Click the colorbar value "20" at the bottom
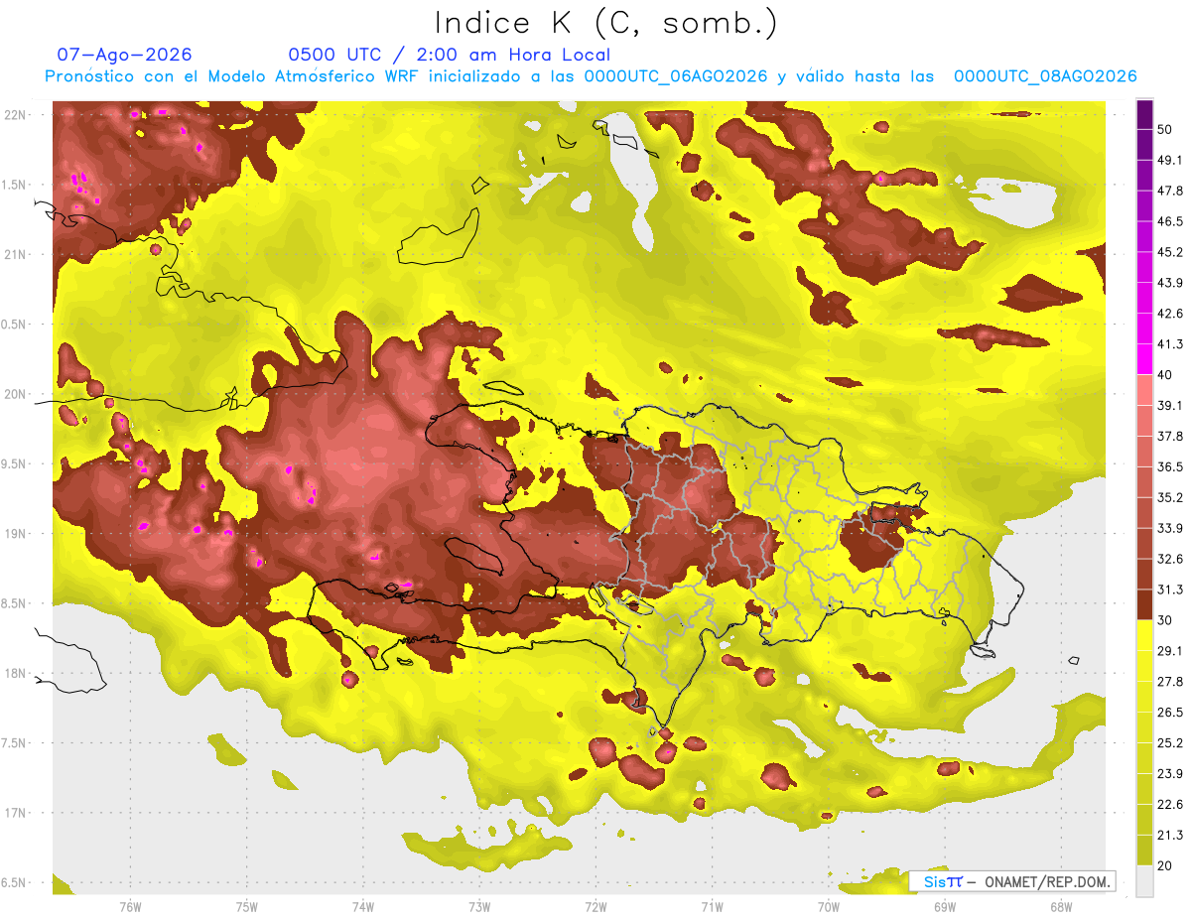1191x920 pixels. pos(1166,865)
